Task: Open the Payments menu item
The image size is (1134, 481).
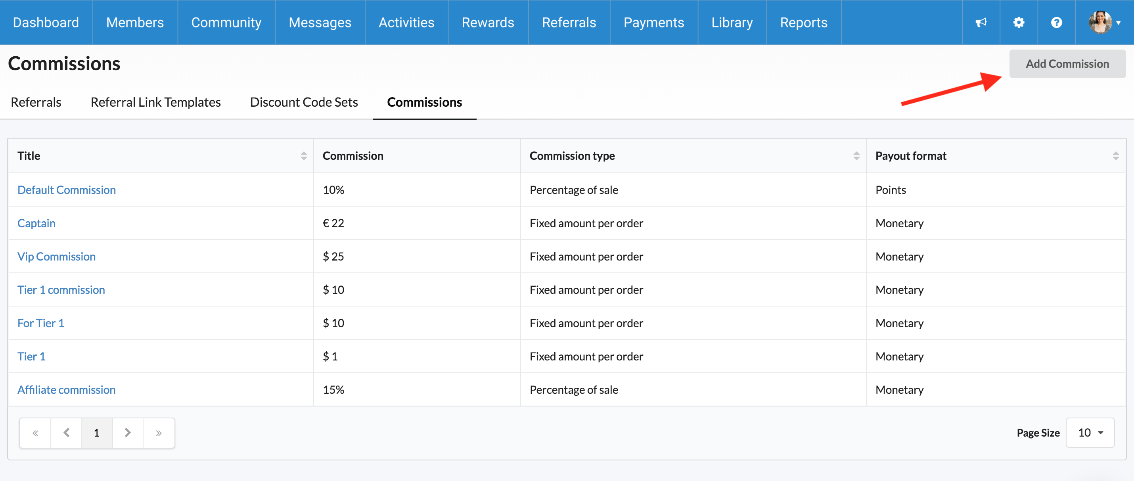Action: tap(653, 23)
